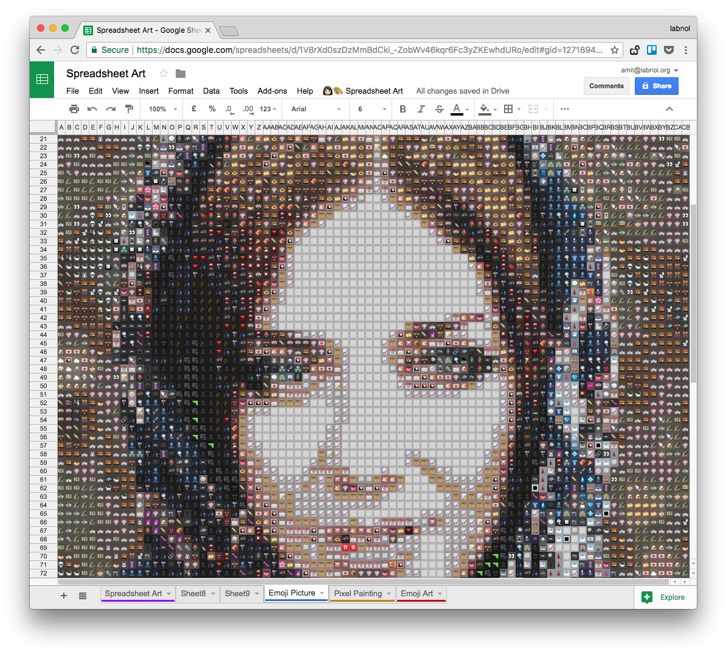Click the address bar URL
This screenshot has width=726, height=654.
370,50
